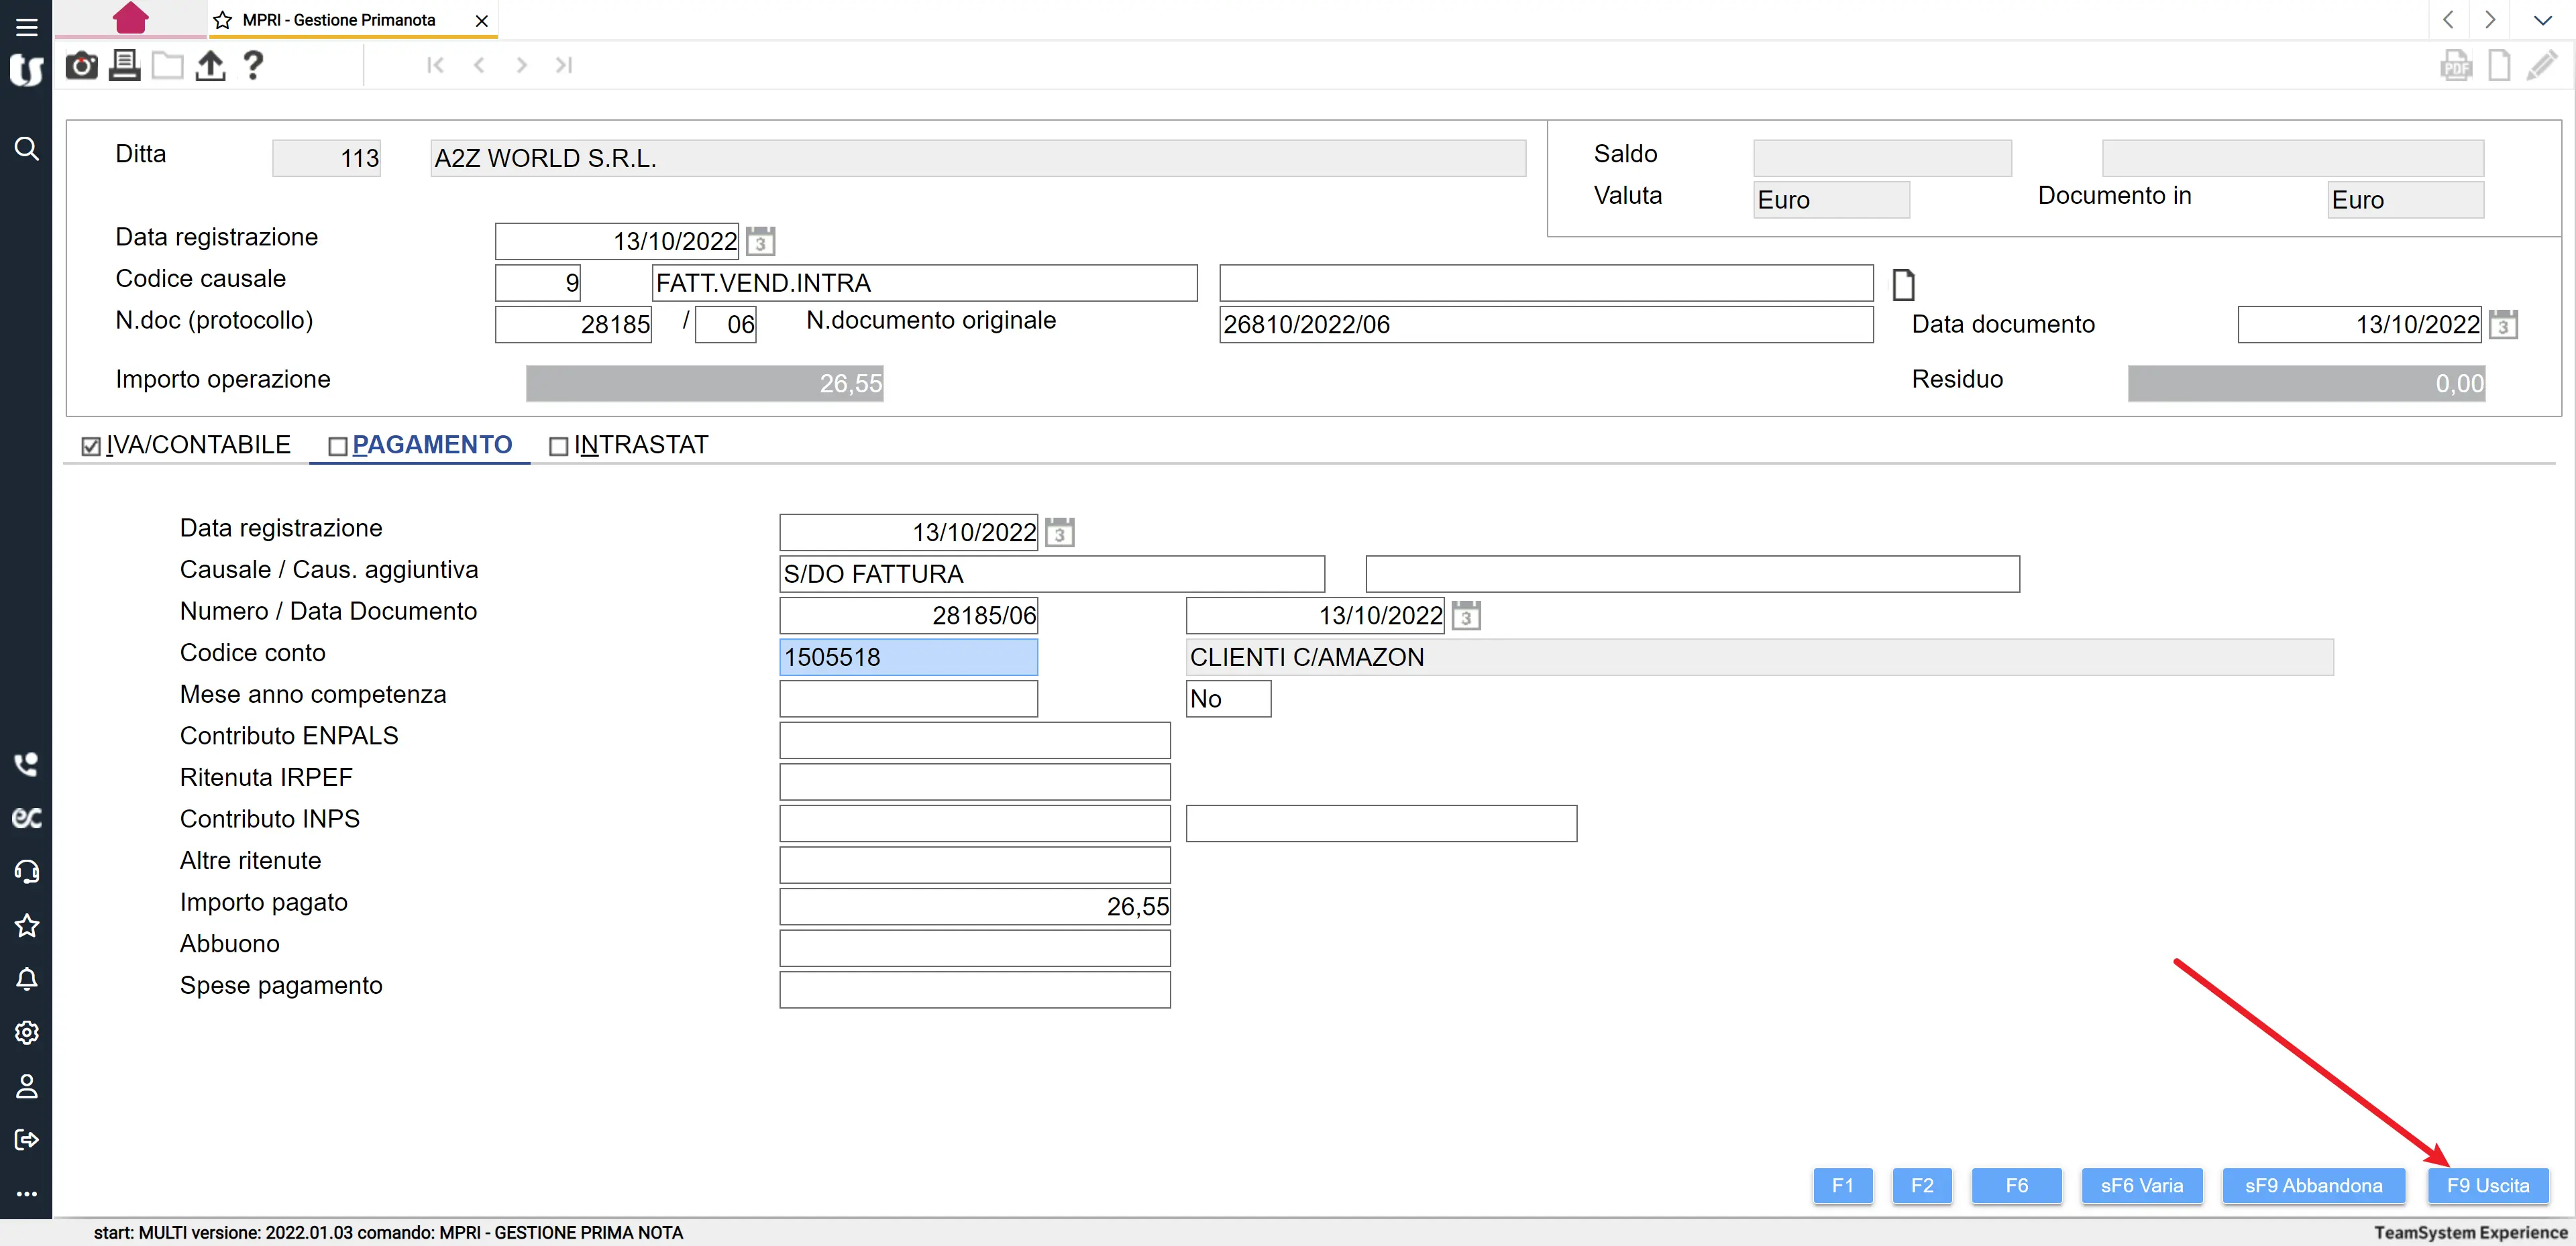Open notifications bell in sidebar

click(27, 979)
